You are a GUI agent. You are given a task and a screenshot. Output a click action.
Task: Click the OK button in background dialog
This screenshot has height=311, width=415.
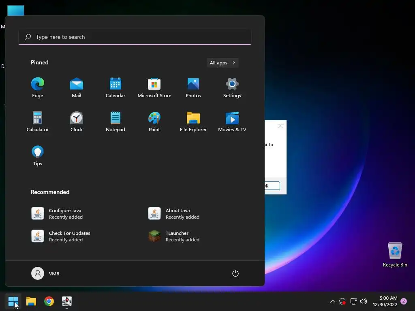coord(272,185)
